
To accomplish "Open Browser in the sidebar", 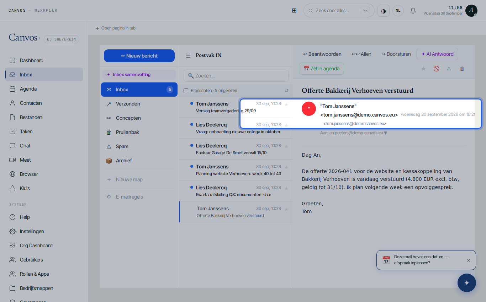I will pyautogui.click(x=44, y=174).
